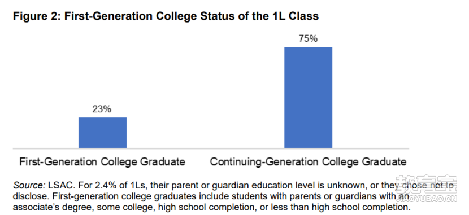Select the 23% data label
Image resolution: width=469 pixels, height=215 pixels.
pyautogui.click(x=102, y=109)
